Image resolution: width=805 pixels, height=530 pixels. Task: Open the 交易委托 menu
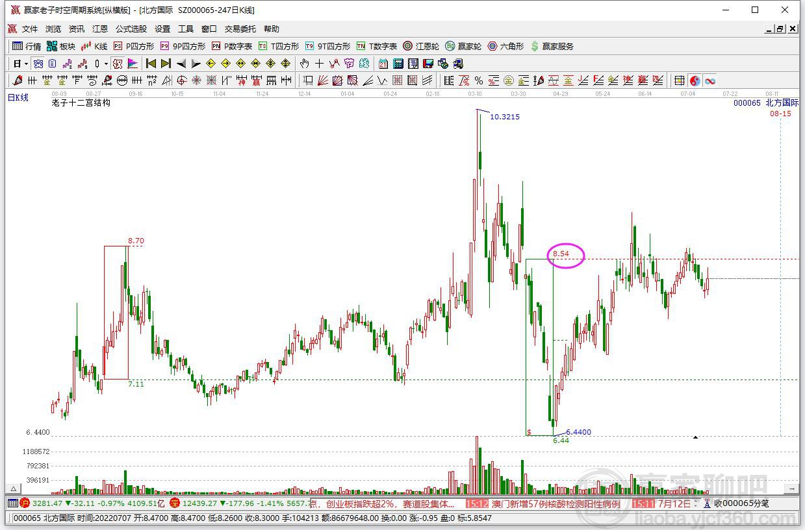(240, 29)
